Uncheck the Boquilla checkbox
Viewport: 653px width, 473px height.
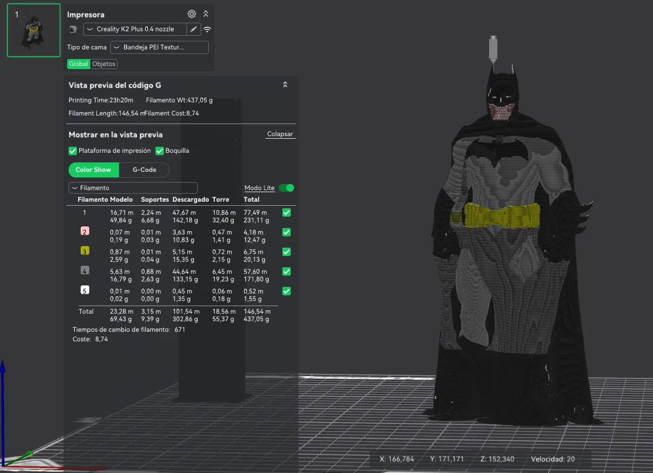click(x=159, y=151)
